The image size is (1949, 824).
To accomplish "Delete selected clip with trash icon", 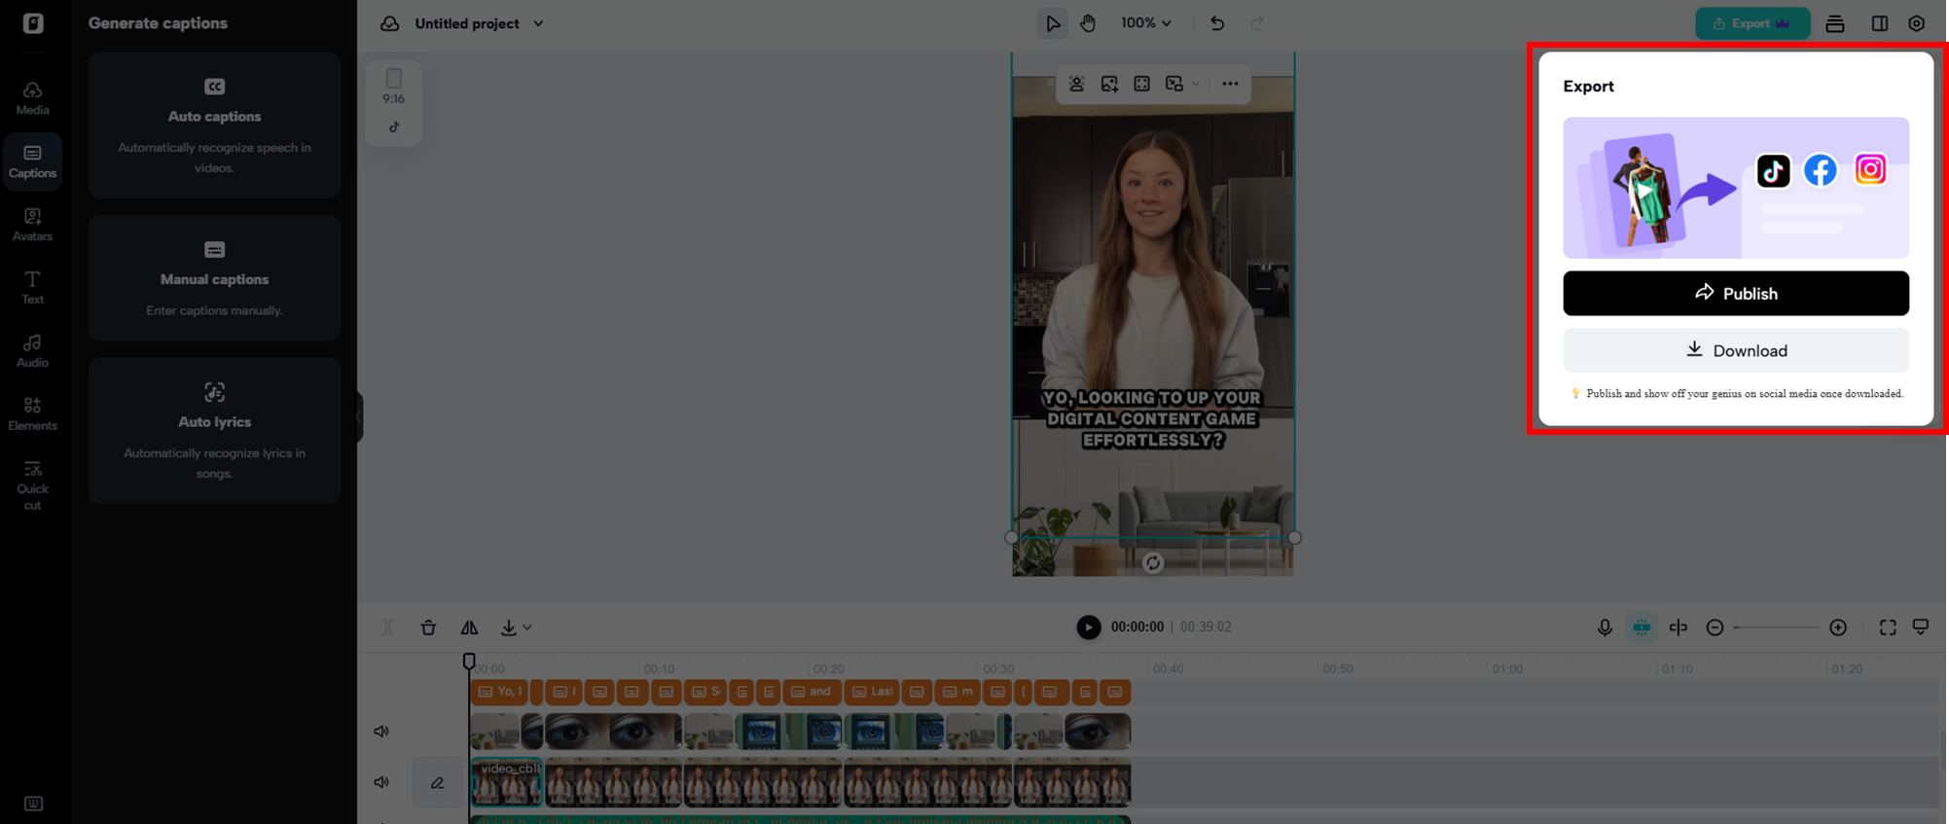I will (x=428, y=627).
